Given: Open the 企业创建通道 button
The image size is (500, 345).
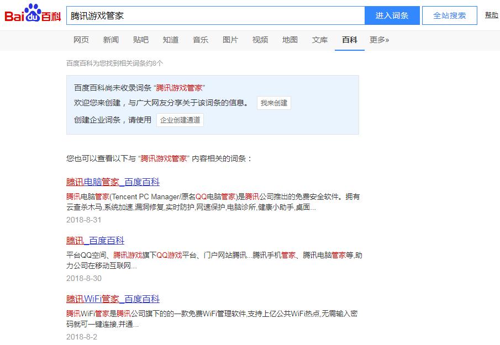Looking at the screenshot, I should tap(180, 120).
